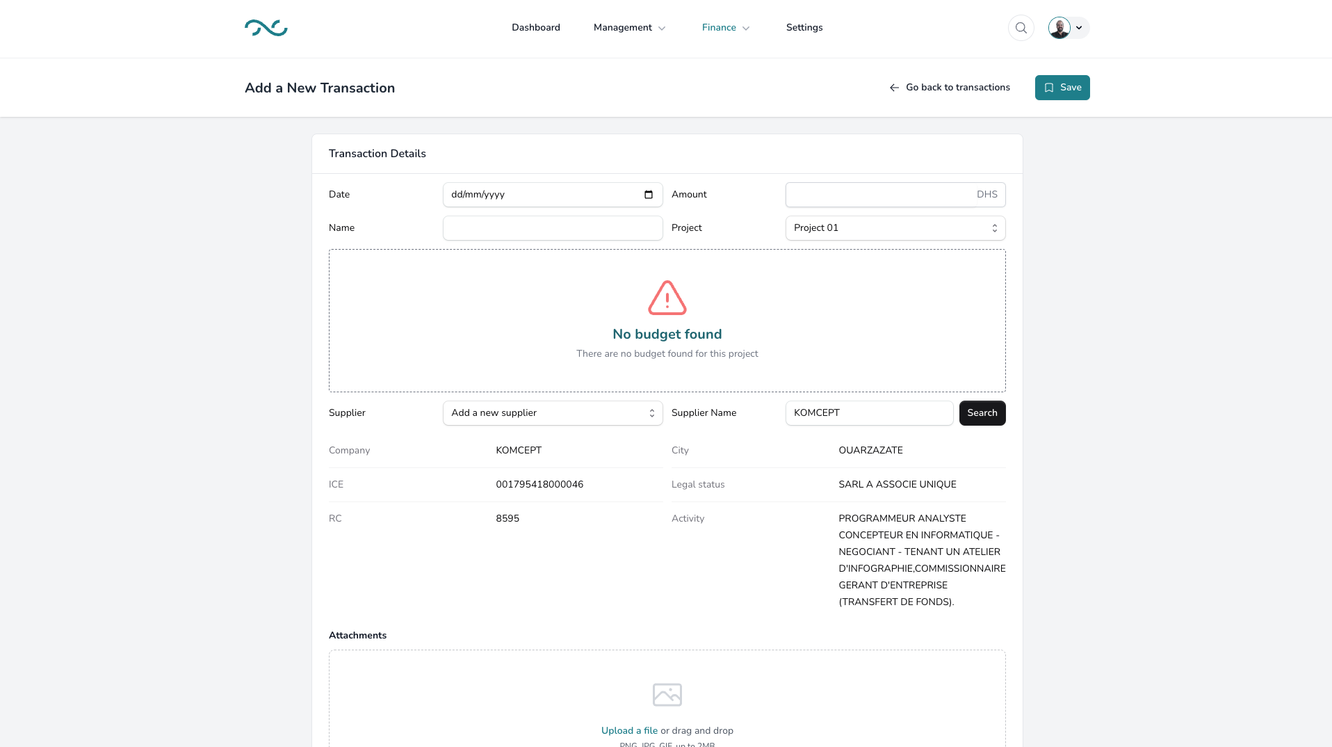
Task: Go to the Dashboard page
Action: point(535,28)
